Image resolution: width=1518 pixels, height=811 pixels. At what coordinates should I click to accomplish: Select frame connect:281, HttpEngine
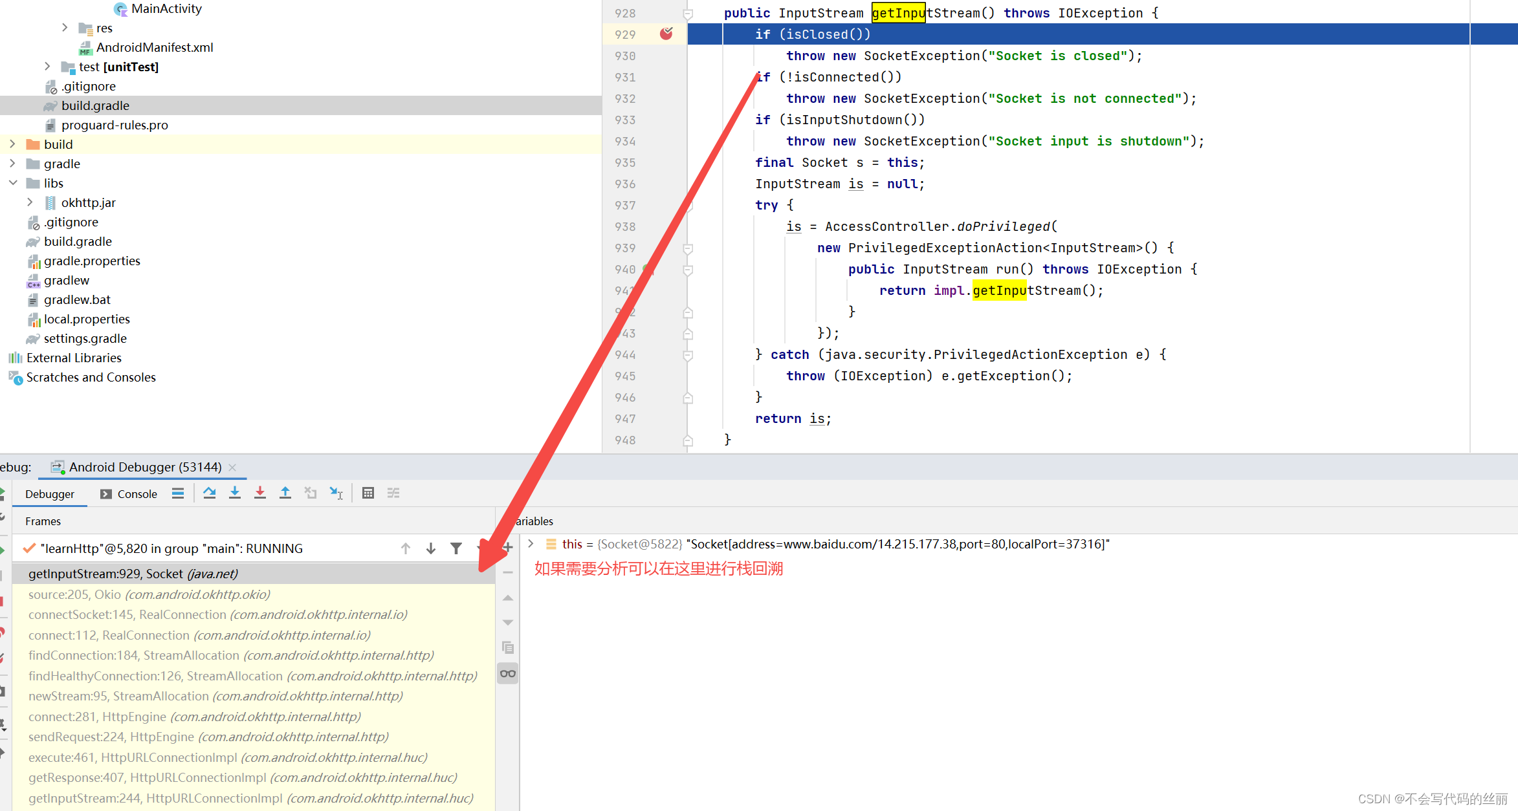[254, 717]
